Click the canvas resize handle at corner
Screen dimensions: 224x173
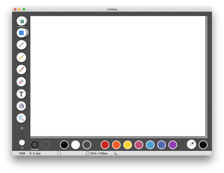[206, 137]
